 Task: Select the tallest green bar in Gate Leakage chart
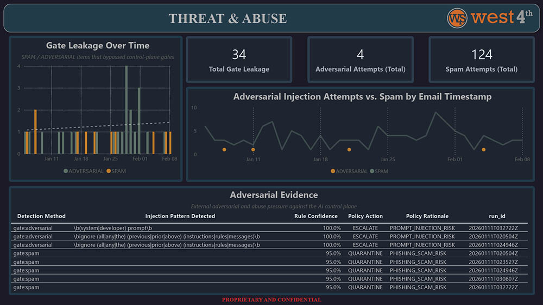click(127, 110)
